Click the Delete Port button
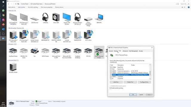The width and height of the screenshot is (191, 107). 130,82
